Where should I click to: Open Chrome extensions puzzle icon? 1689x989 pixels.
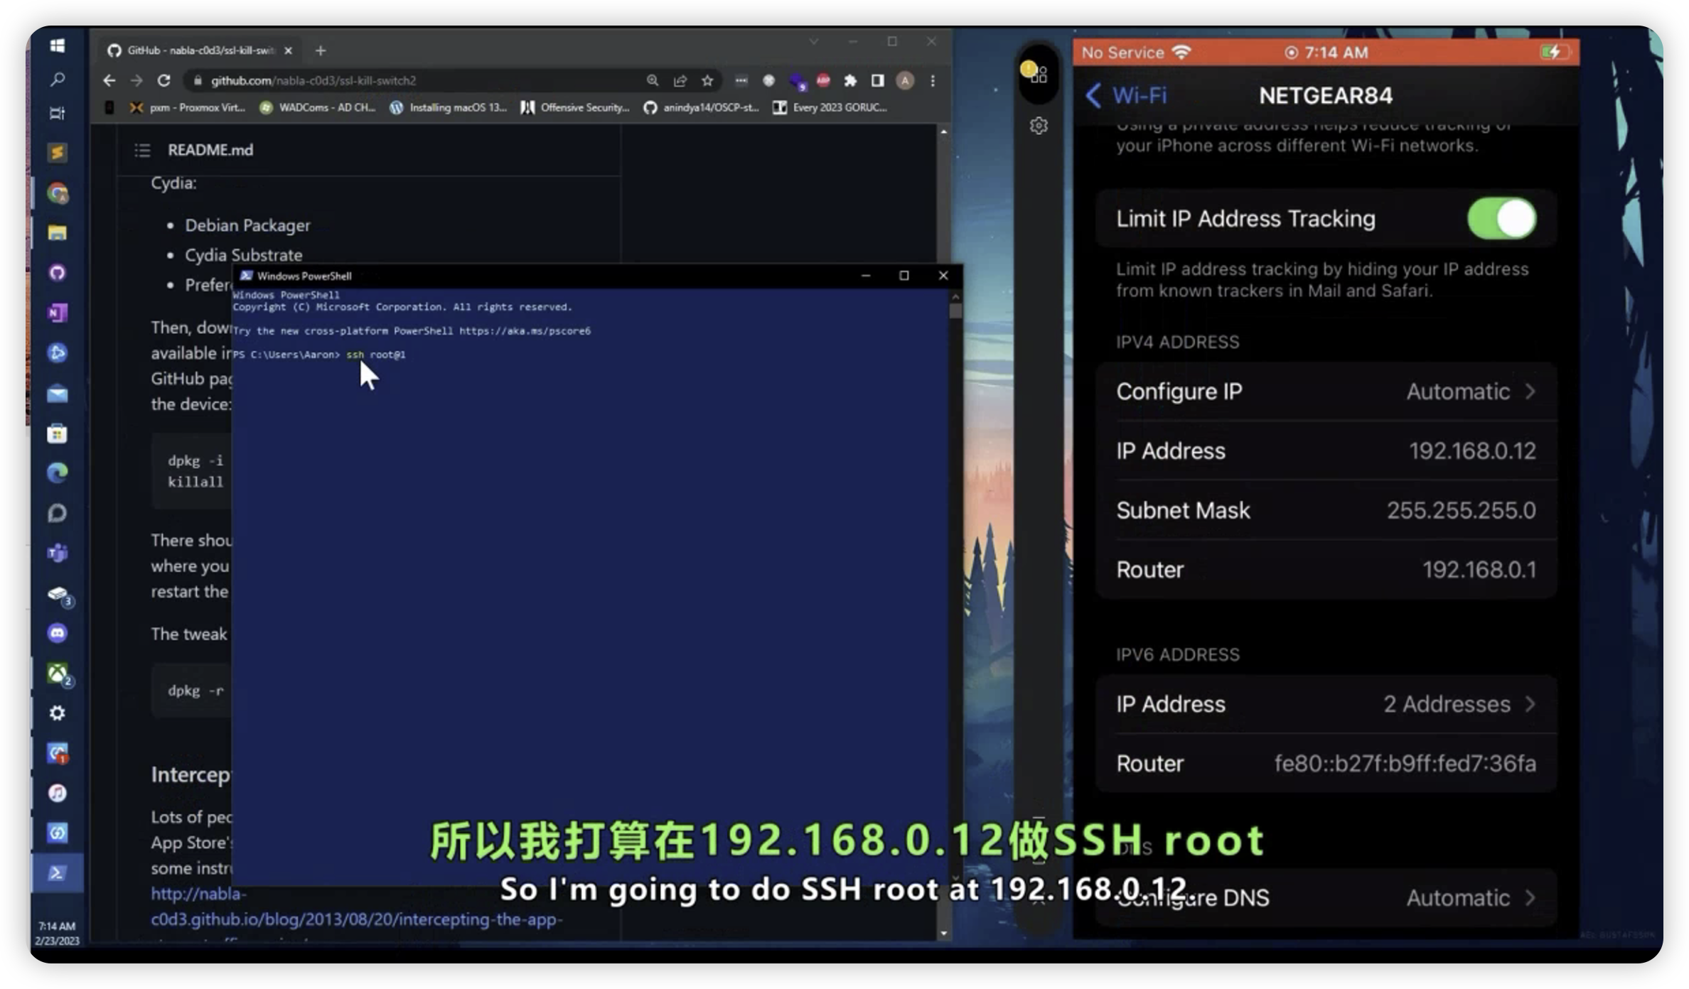pos(850,81)
